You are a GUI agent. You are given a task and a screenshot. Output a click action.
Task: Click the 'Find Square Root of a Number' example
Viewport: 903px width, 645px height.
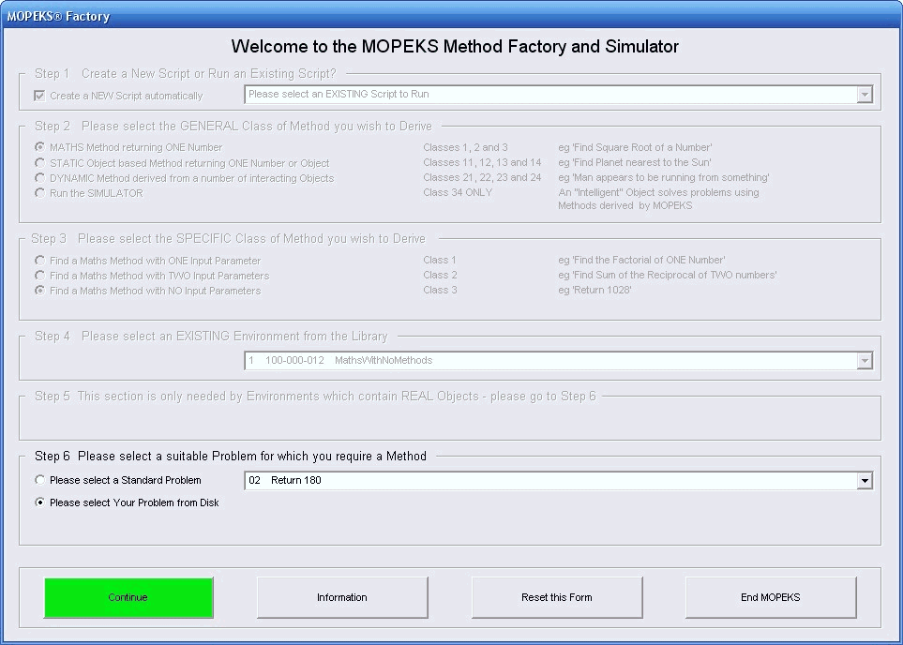(x=635, y=147)
